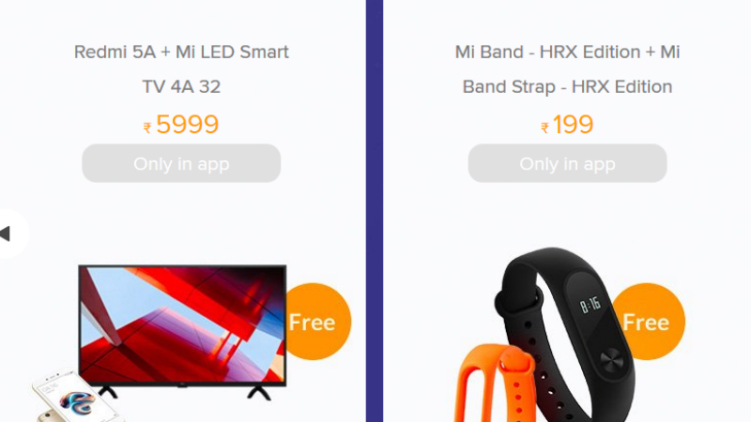The image size is (751, 422).
Task: Click the Mi LED Smart TV image
Action: (182, 332)
